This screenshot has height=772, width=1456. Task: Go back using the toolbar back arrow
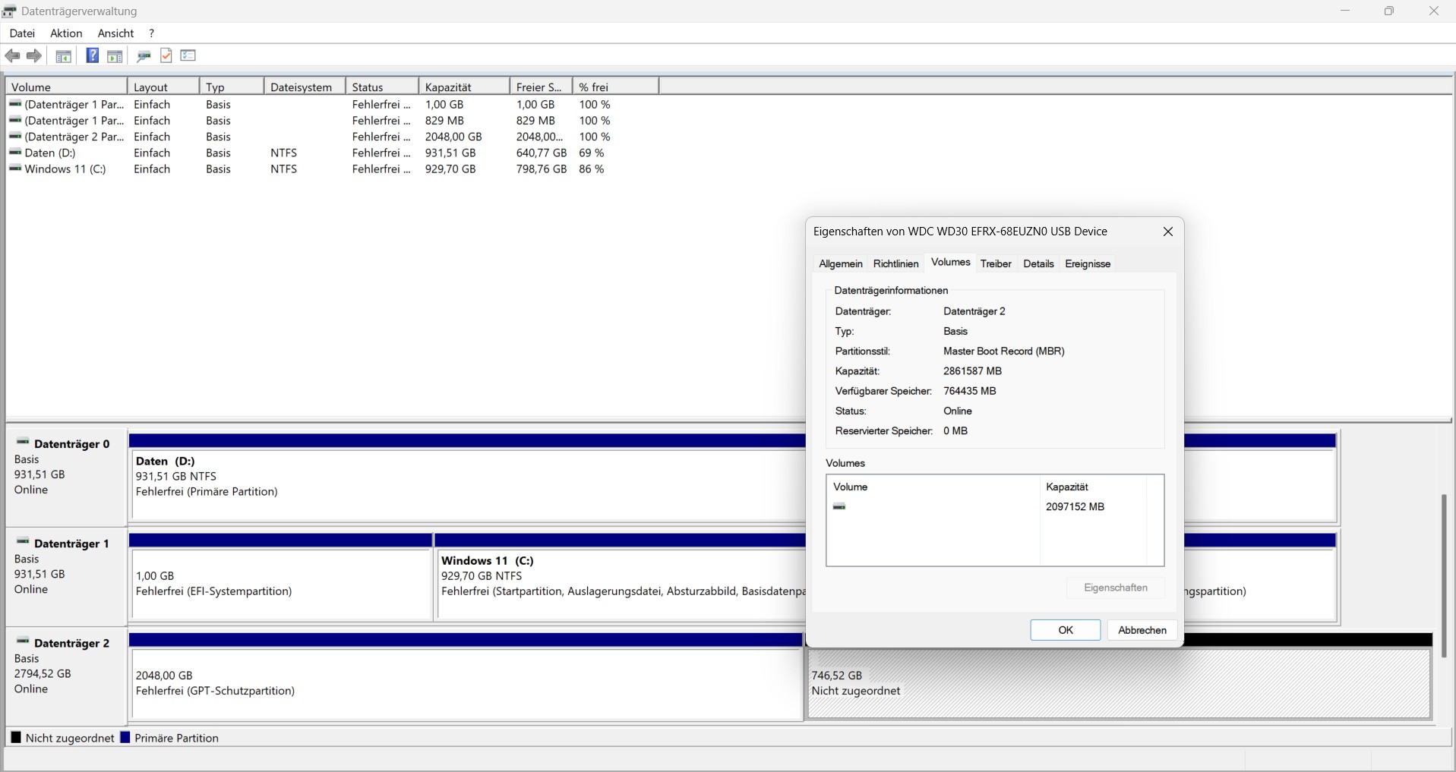click(x=12, y=55)
